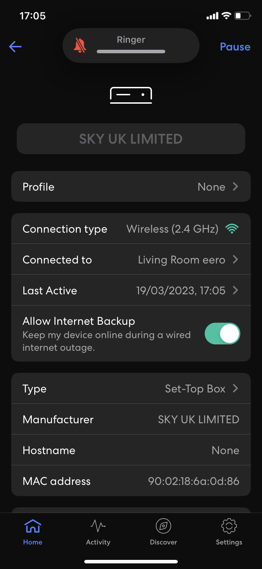Select the Hostname row
The image size is (262, 569).
pos(131,450)
